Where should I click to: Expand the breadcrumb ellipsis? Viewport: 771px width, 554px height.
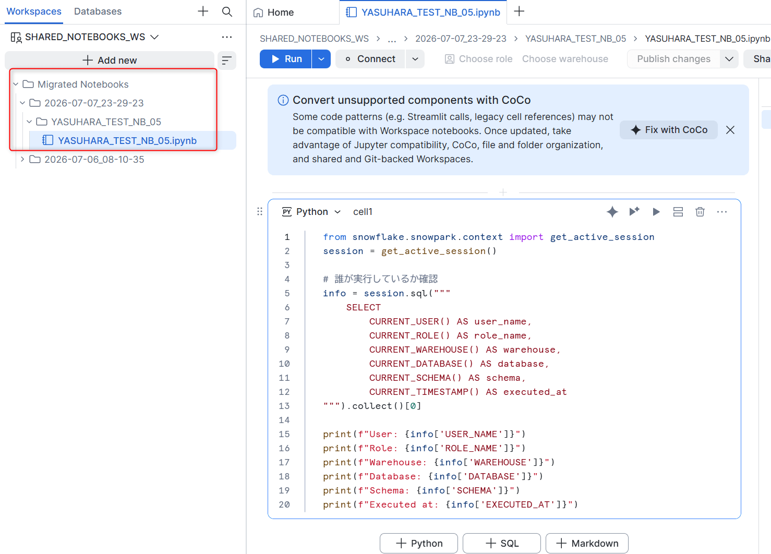pos(392,39)
